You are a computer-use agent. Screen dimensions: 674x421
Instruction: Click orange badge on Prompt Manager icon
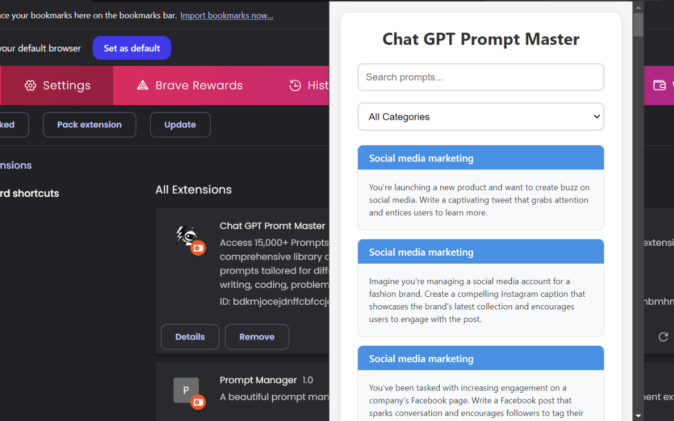pyautogui.click(x=198, y=402)
